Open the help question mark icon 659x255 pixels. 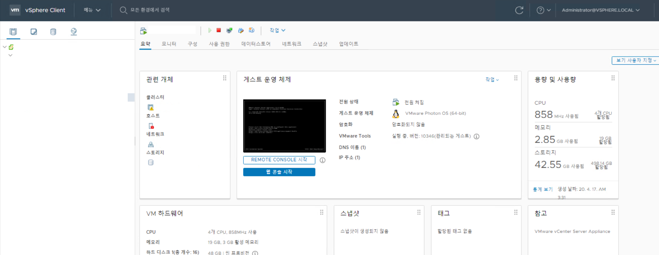pos(540,10)
